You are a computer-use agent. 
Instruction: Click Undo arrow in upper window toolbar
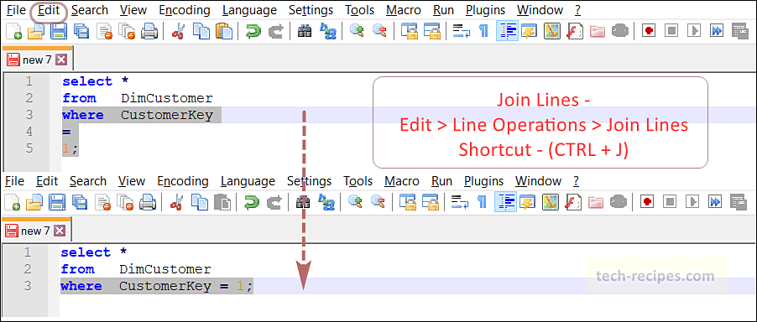coord(253,31)
